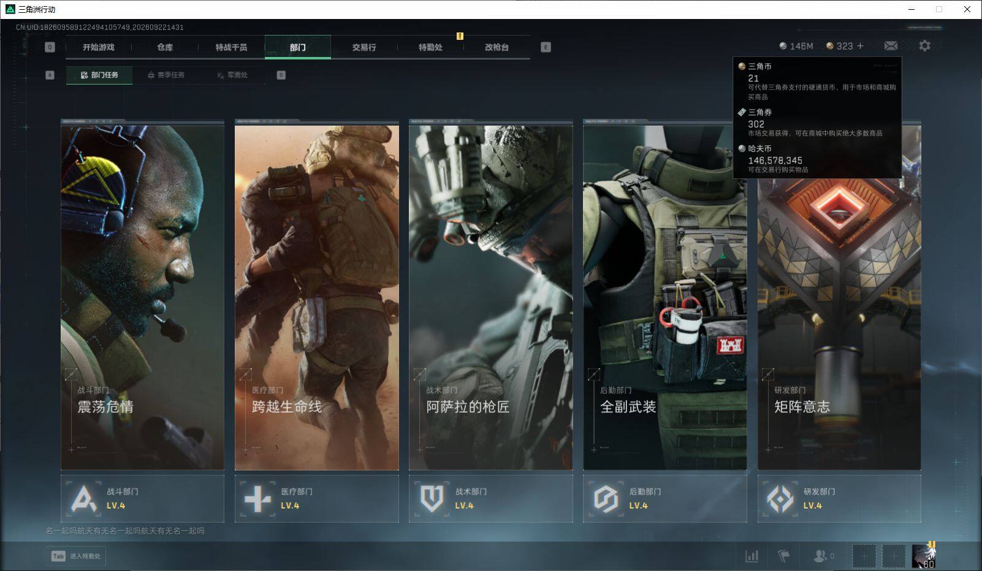Open the 全副武装 mission card
This screenshot has width=982, height=571.
665,296
